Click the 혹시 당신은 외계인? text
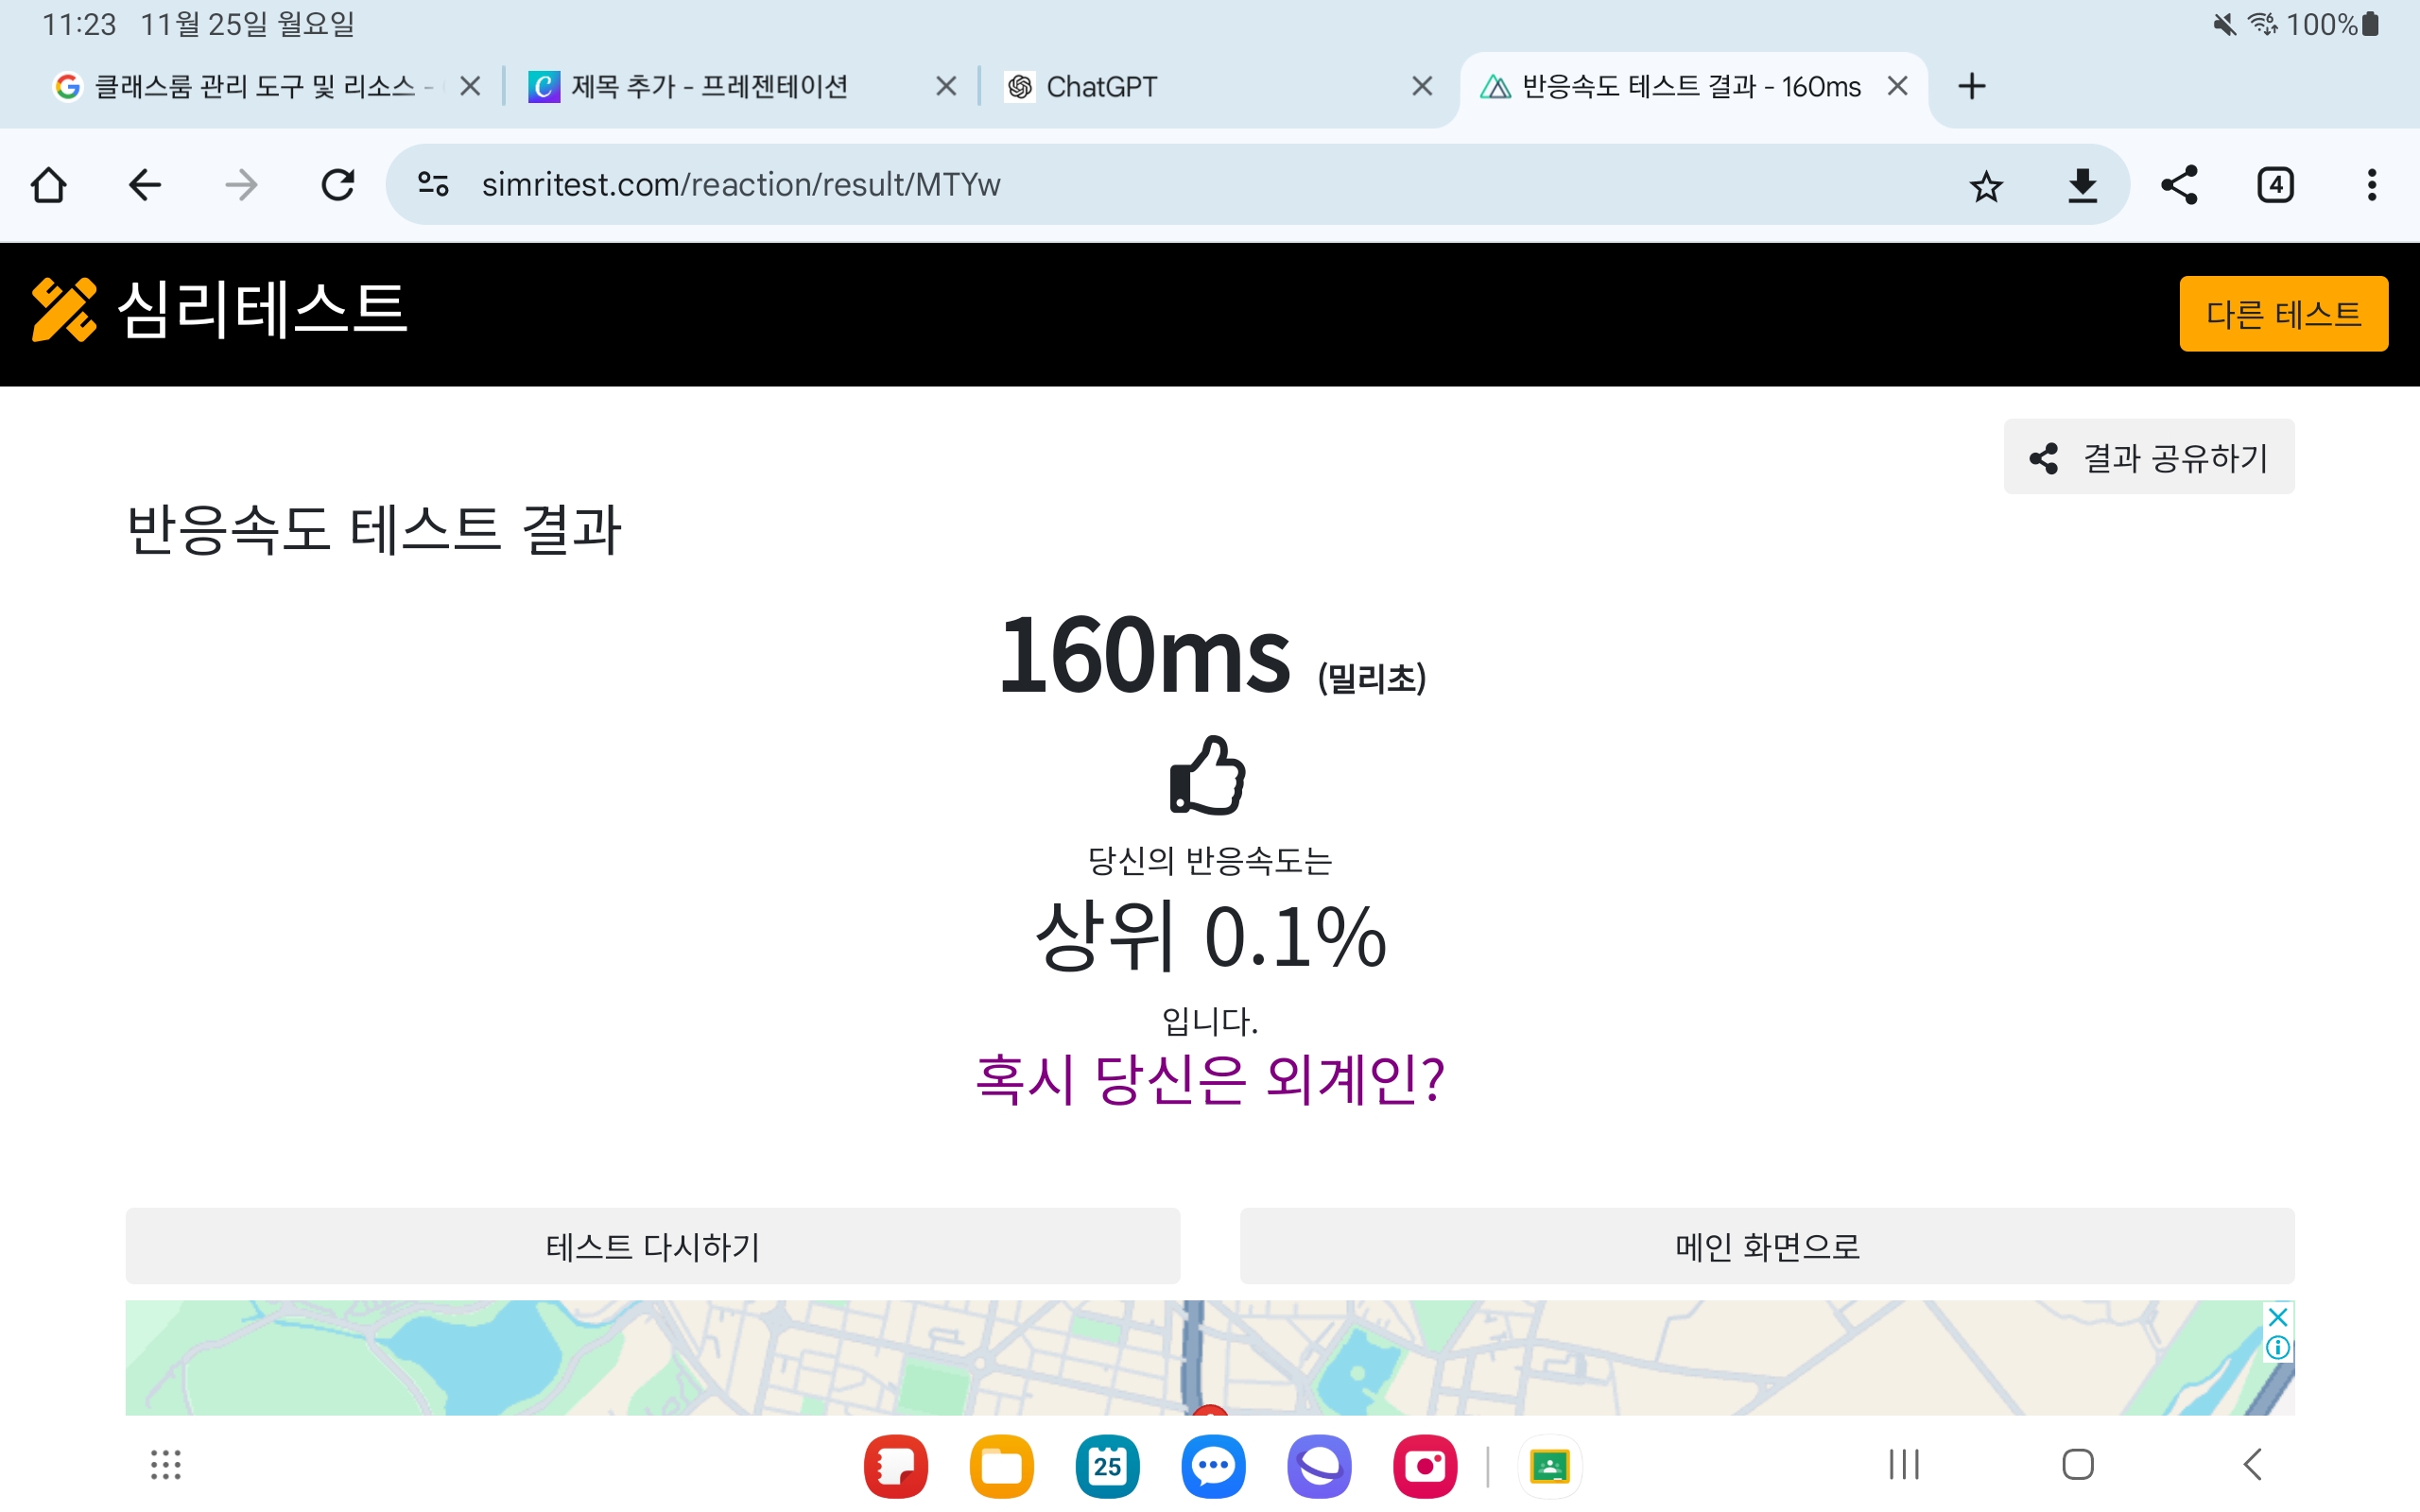This screenshot has height=1512, width=2420. 1210,1080
